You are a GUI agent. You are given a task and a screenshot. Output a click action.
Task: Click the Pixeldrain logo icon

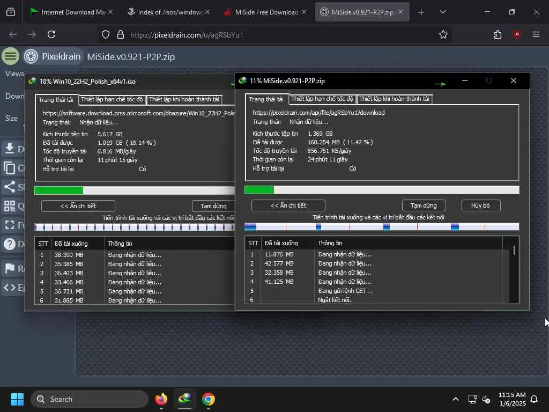tap(31, 56)
